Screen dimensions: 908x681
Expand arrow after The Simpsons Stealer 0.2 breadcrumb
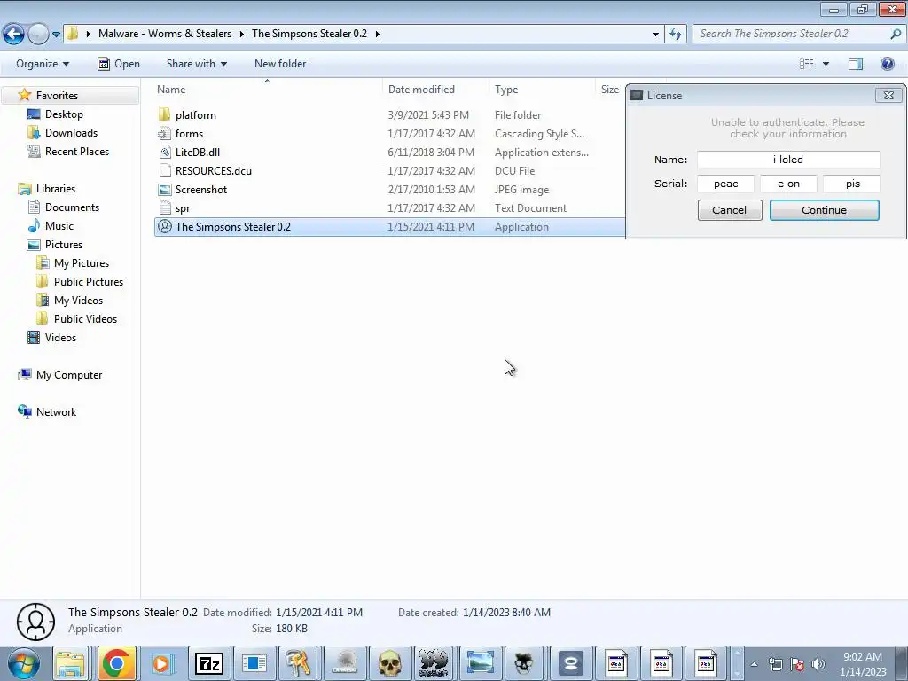click(x=377, y=35)
